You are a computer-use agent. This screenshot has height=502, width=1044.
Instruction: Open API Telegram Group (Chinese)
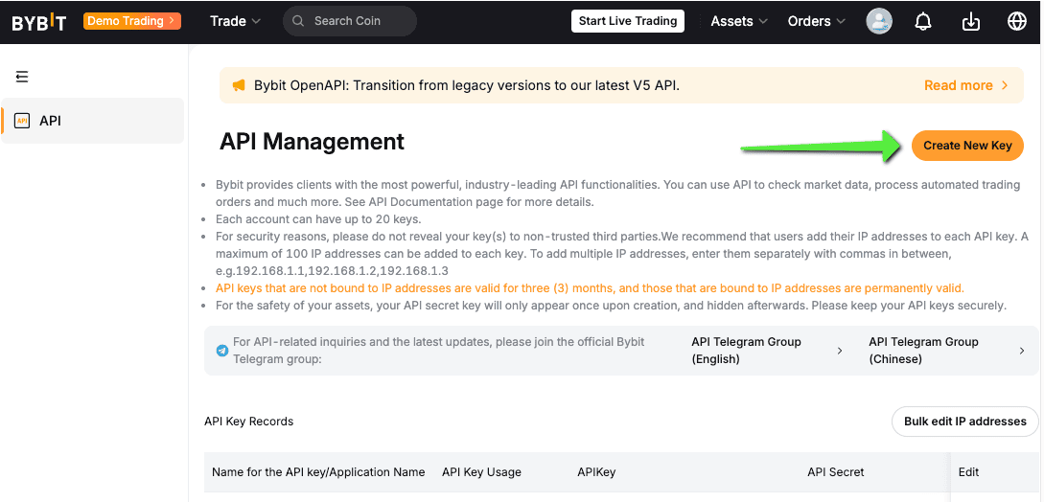923,351
